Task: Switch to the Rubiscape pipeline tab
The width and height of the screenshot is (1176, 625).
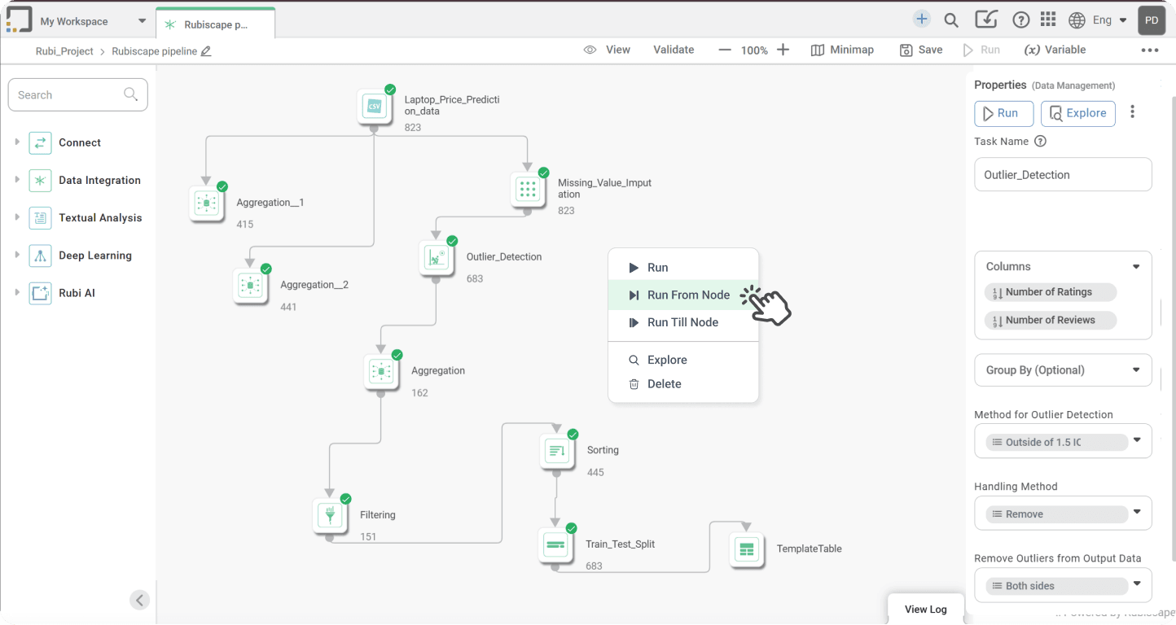Action: point(216,24)
